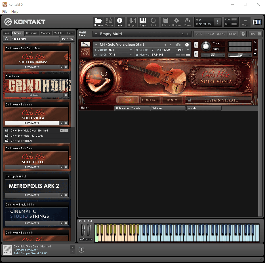The height and width of the screenshot is (263, 265).
Task: Click the Pitch wheel
Action: click(83, 230)
